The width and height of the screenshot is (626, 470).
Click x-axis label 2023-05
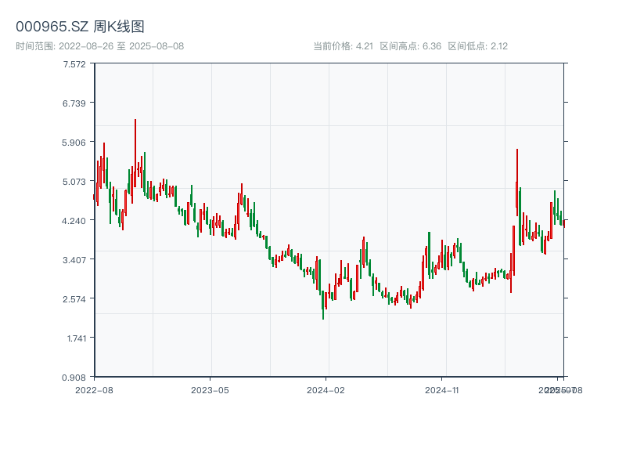coord(210,390)
